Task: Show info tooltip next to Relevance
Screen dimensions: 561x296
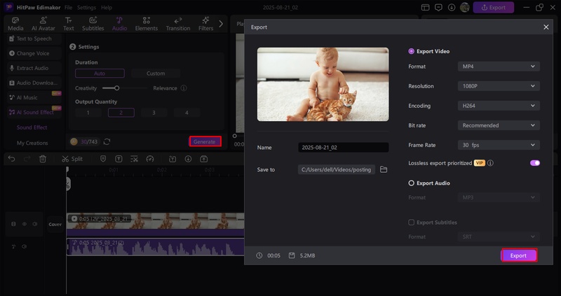Action: click(x=184, y=88)
